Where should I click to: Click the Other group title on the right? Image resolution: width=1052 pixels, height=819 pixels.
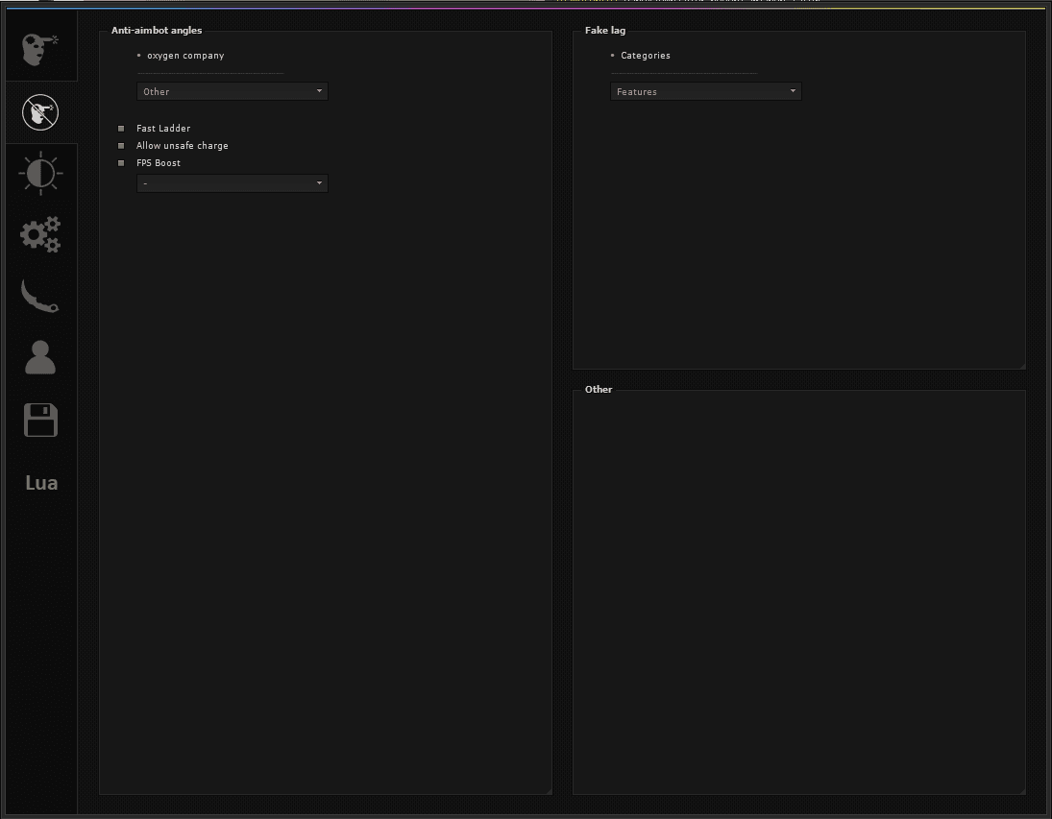(599, 389)
